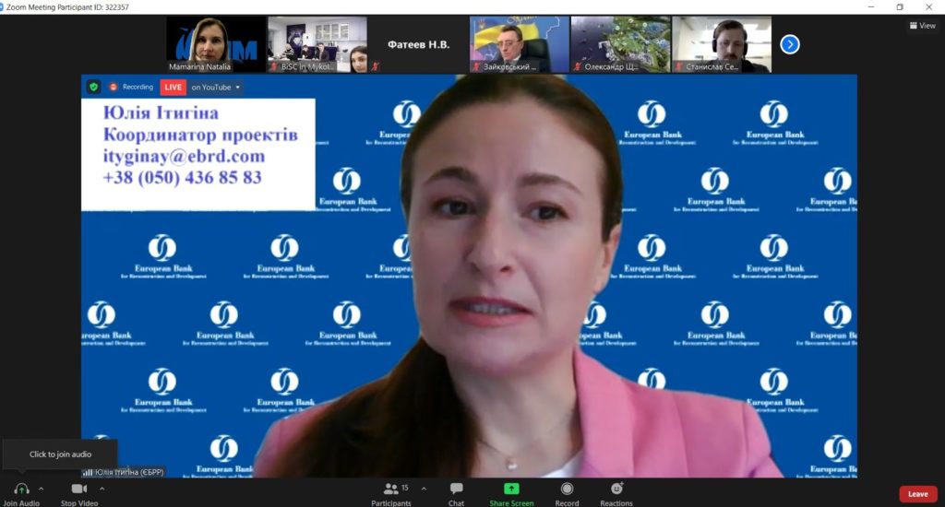Open the Reactions smiley menu
The image size is (945, 507).
click(616, 489)
